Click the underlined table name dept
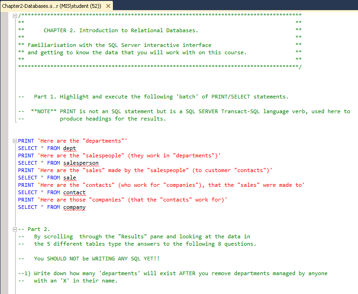 [70, 148]
